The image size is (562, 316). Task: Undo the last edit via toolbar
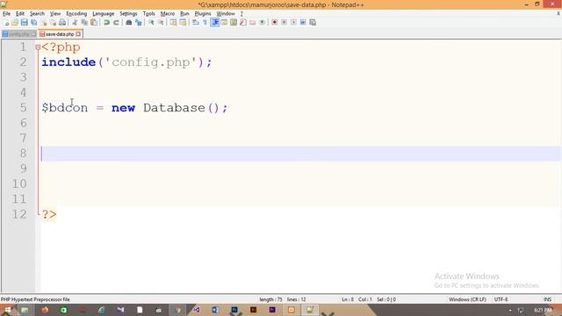tap(106, 23)
